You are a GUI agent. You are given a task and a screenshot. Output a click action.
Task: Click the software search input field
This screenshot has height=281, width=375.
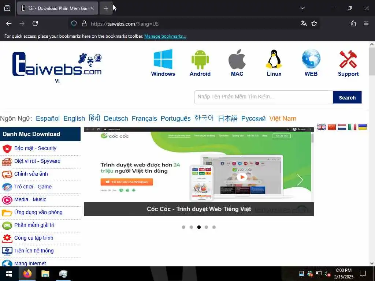(x=264, y=97)
